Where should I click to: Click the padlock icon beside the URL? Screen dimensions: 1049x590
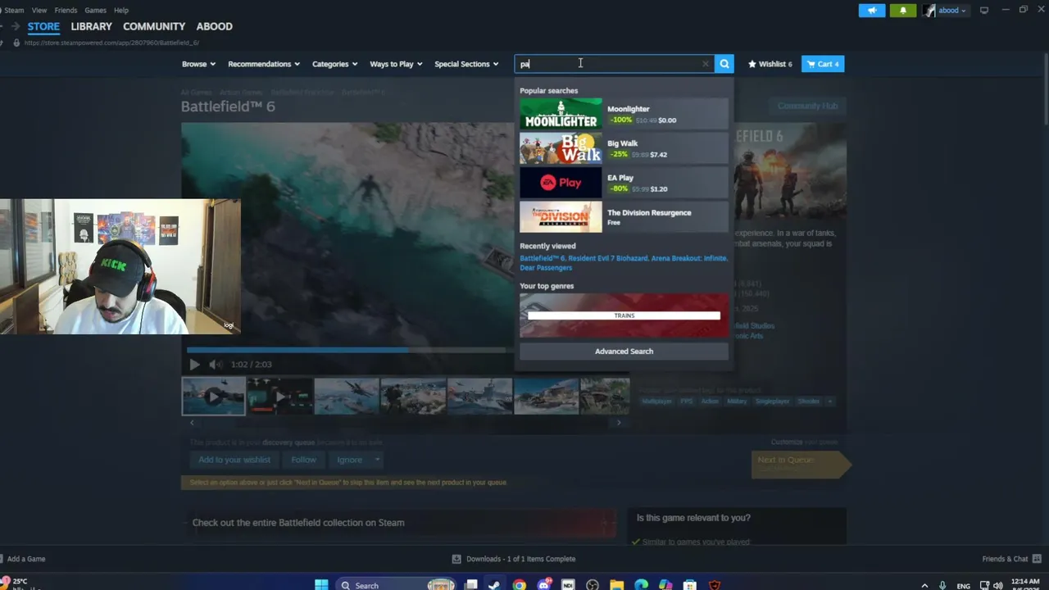[x=16, y=43]
